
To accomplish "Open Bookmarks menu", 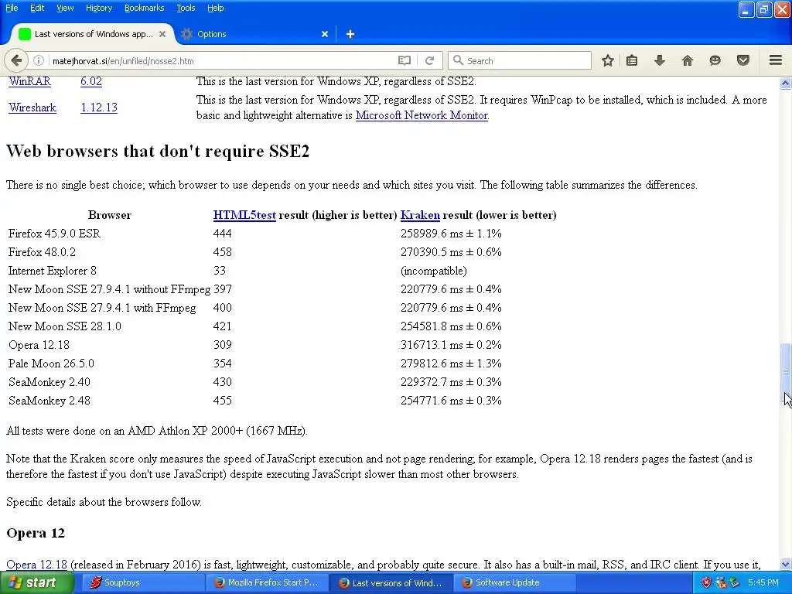I will click(144, 8).
